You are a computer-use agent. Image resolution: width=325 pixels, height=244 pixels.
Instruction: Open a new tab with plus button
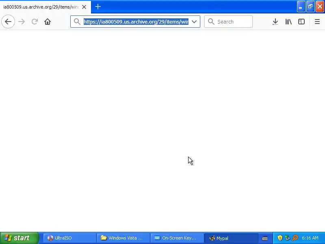98,7
